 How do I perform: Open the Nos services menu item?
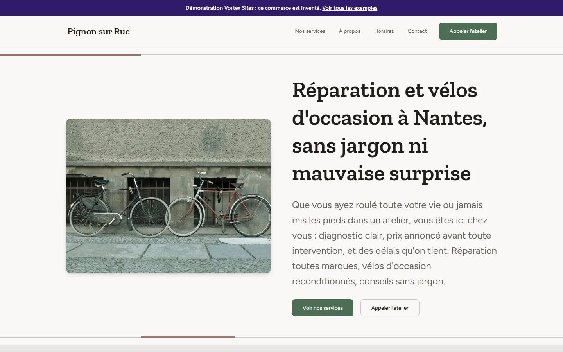tap(310, 31)
